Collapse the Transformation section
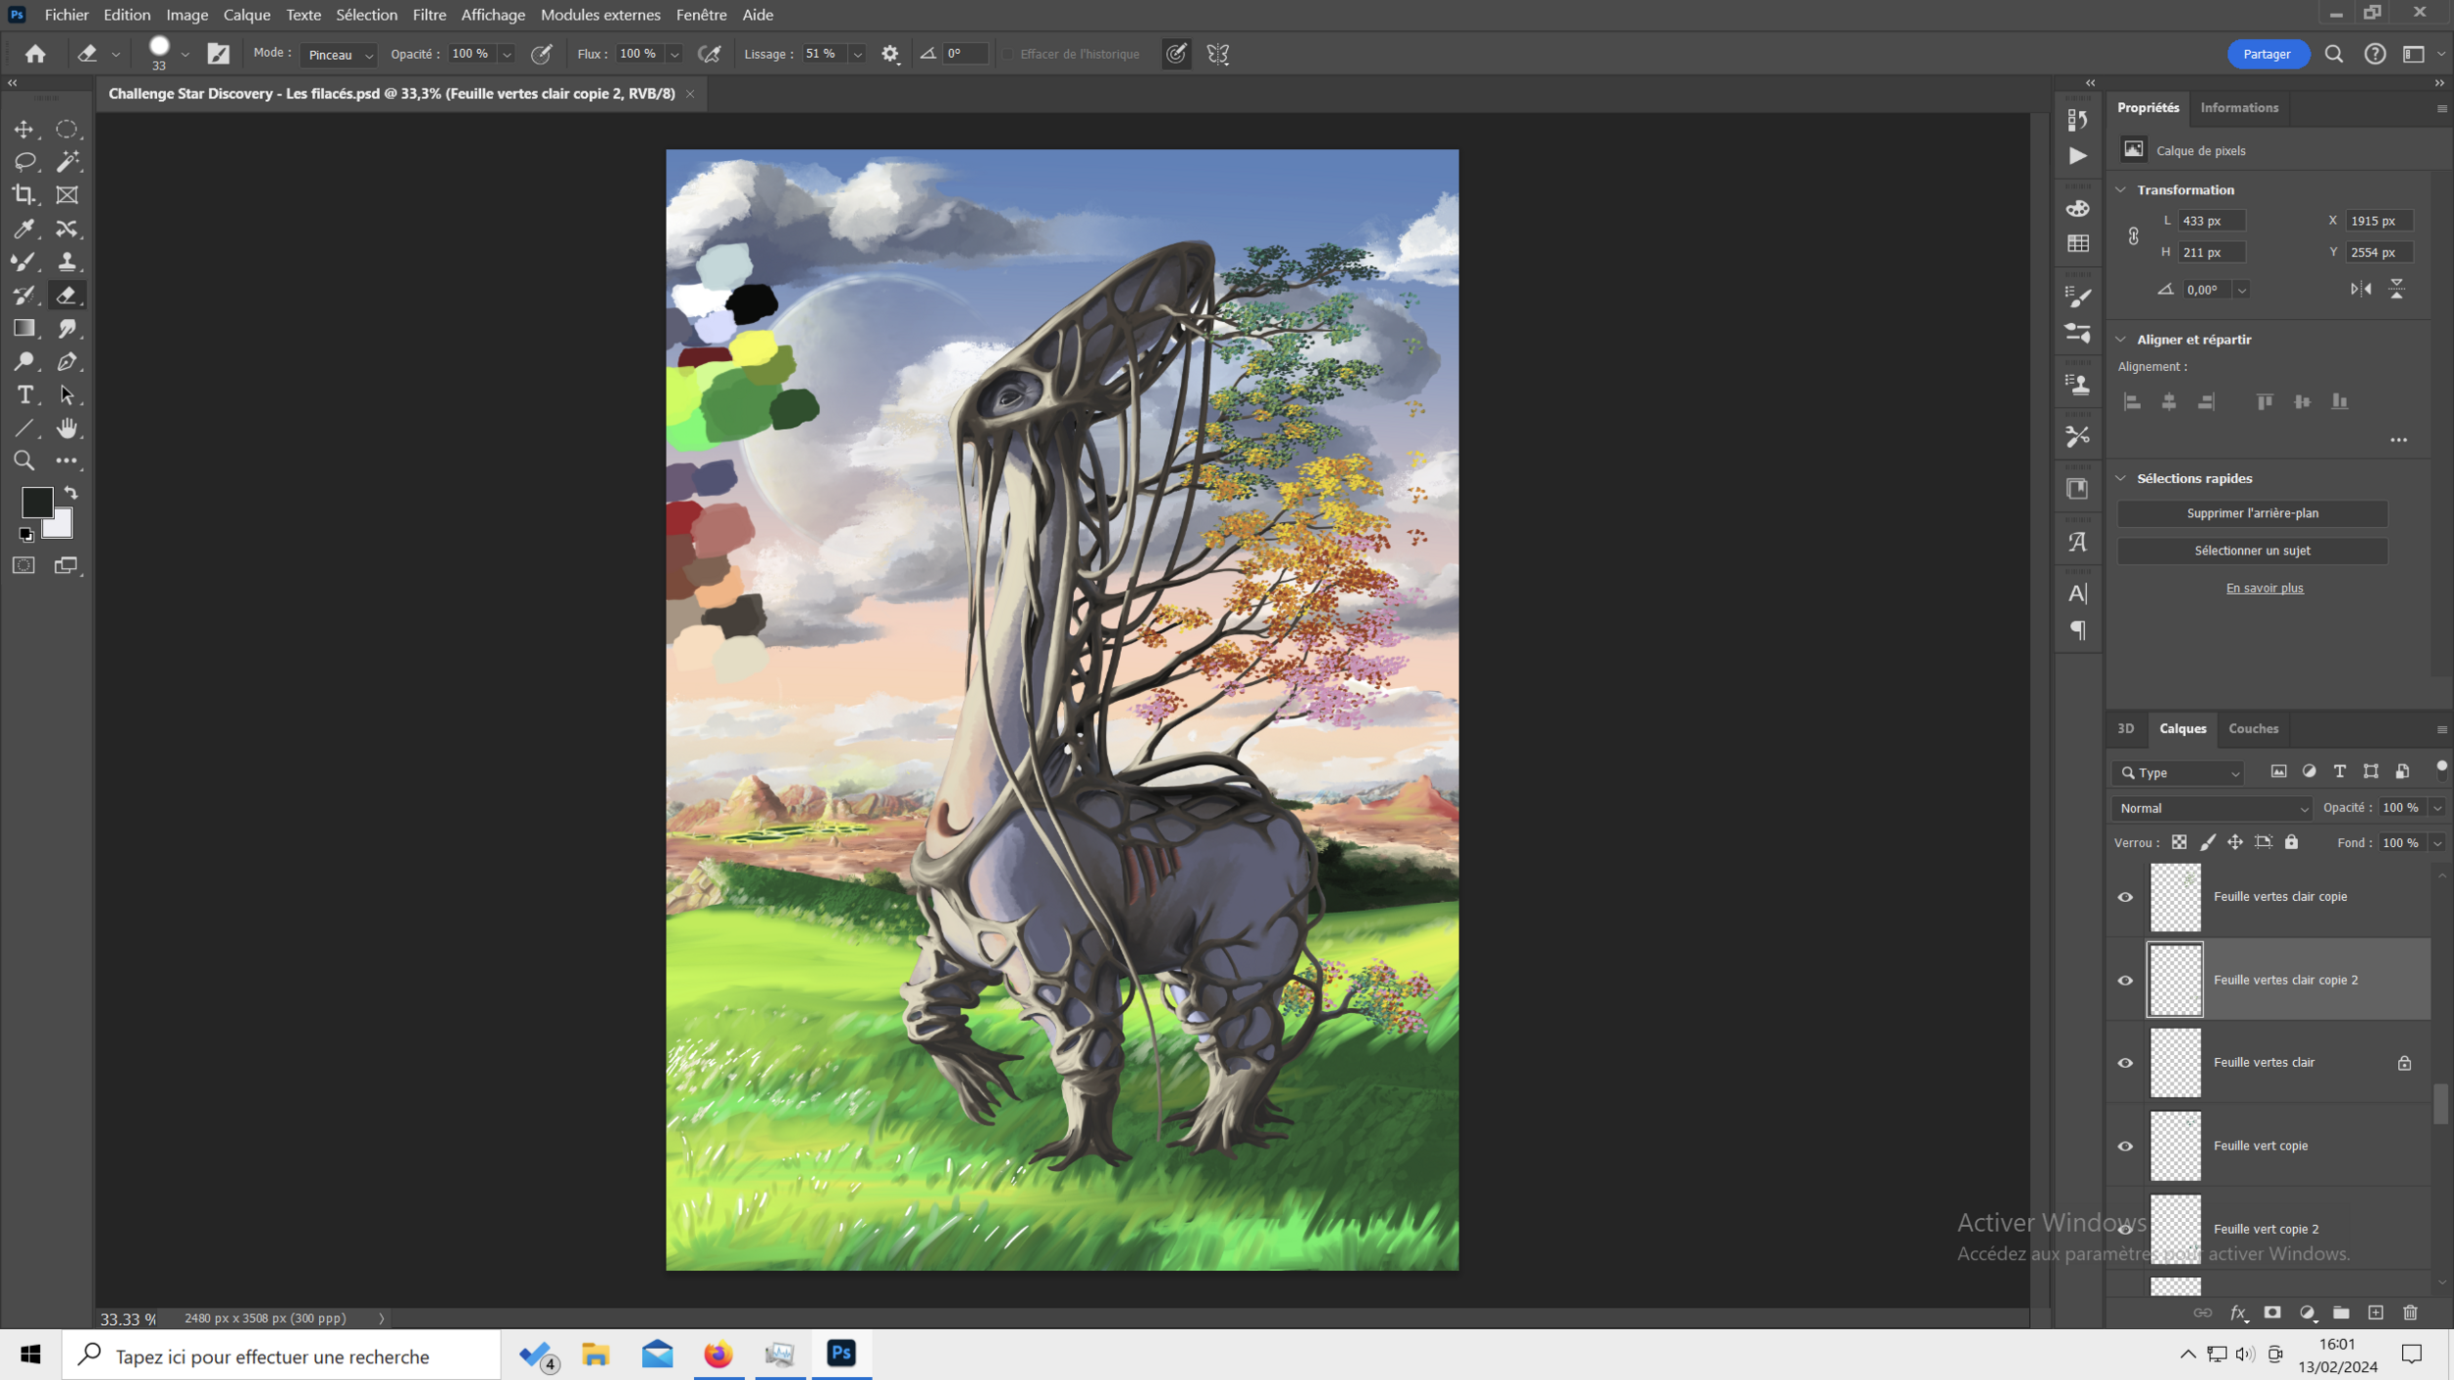Screen dimensions: 2454x1380 pyautogui.click(x=2121, y=189)
